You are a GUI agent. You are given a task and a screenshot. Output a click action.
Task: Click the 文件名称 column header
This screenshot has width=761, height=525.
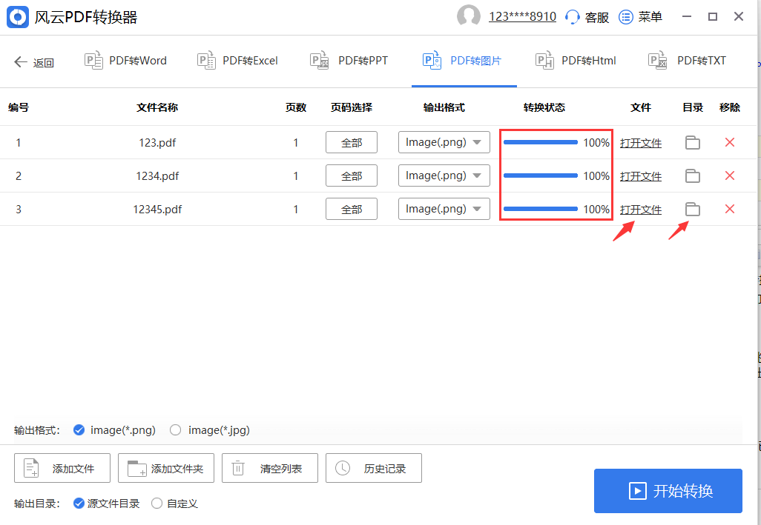click(x=157, y=107)
